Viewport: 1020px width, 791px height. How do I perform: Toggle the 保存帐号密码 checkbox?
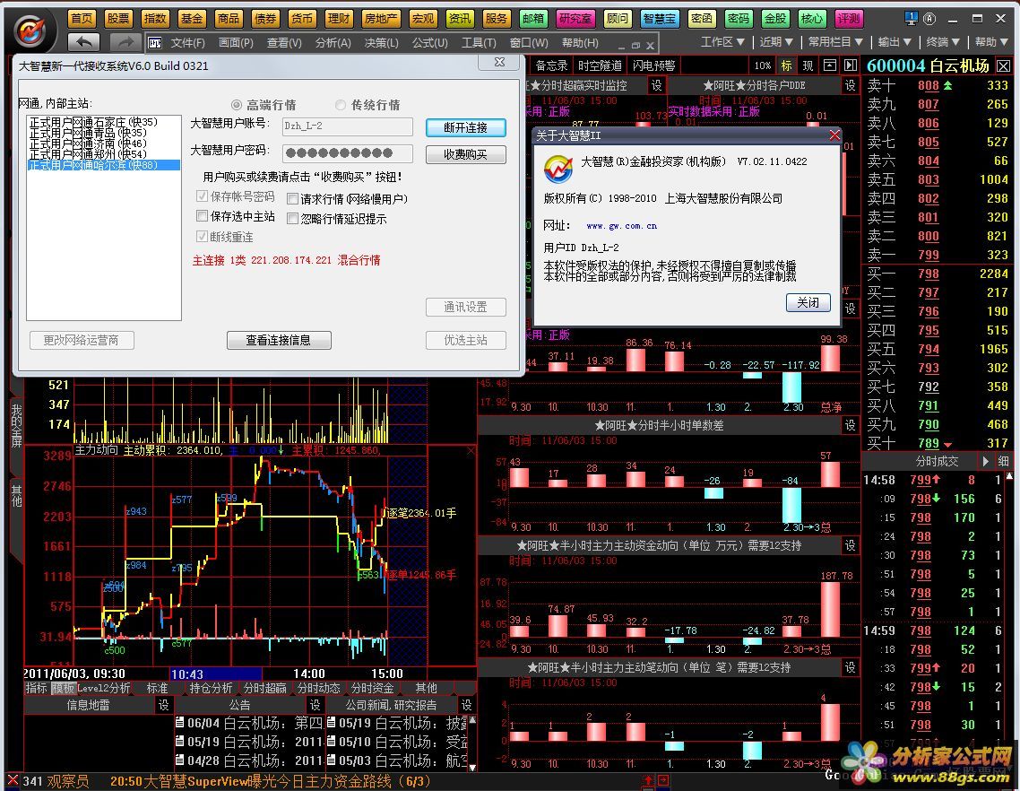pos(202,196)
